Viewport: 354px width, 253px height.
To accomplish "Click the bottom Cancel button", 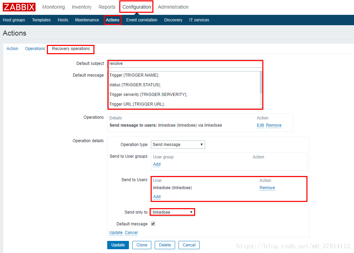I will [x=189, y=245].
